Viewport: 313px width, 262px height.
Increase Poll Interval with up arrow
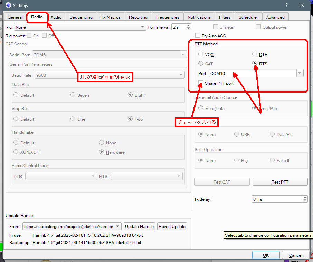coord(188,25)
